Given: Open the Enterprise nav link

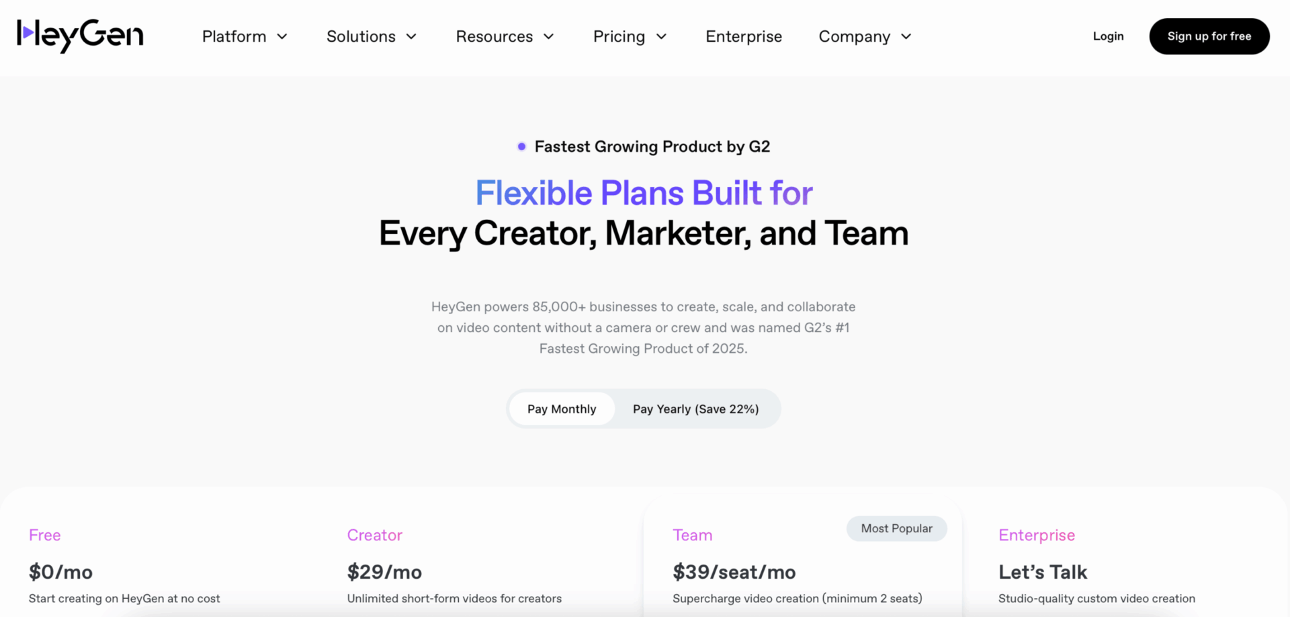Looking at the screenshot, I should pos(744,36).
